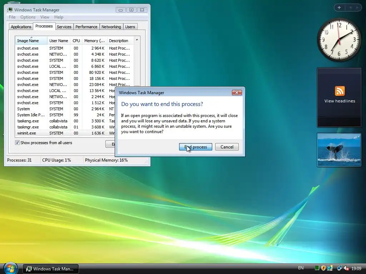This screenshot has height=274, width=366.
Task: Open the Help menu
Action: [x=59, y=17]
